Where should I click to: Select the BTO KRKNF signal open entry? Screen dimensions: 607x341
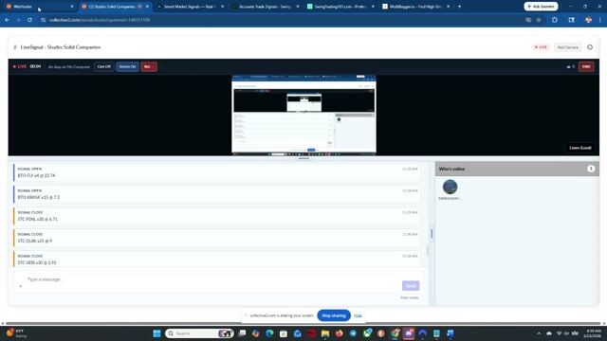coord(217,194)
